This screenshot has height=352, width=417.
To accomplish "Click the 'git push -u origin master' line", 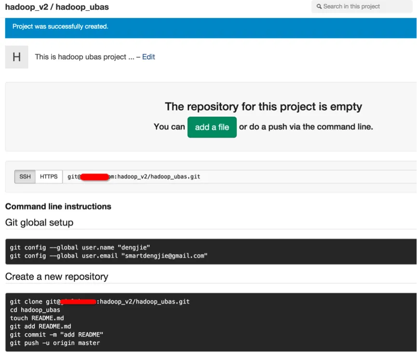I will 54,343.
